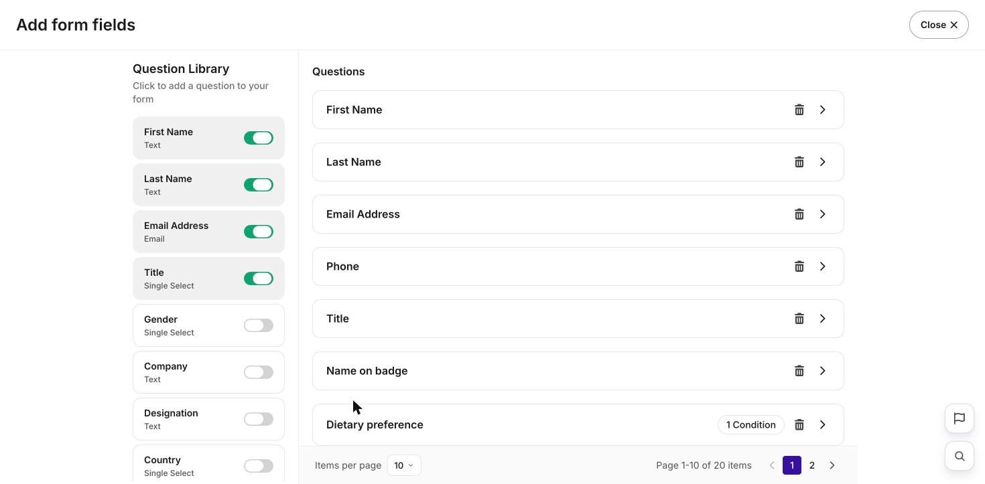Image resolution: width=985 pixels, height=484 pixels.
Task: Delete the First Name question
Action: 799,110
